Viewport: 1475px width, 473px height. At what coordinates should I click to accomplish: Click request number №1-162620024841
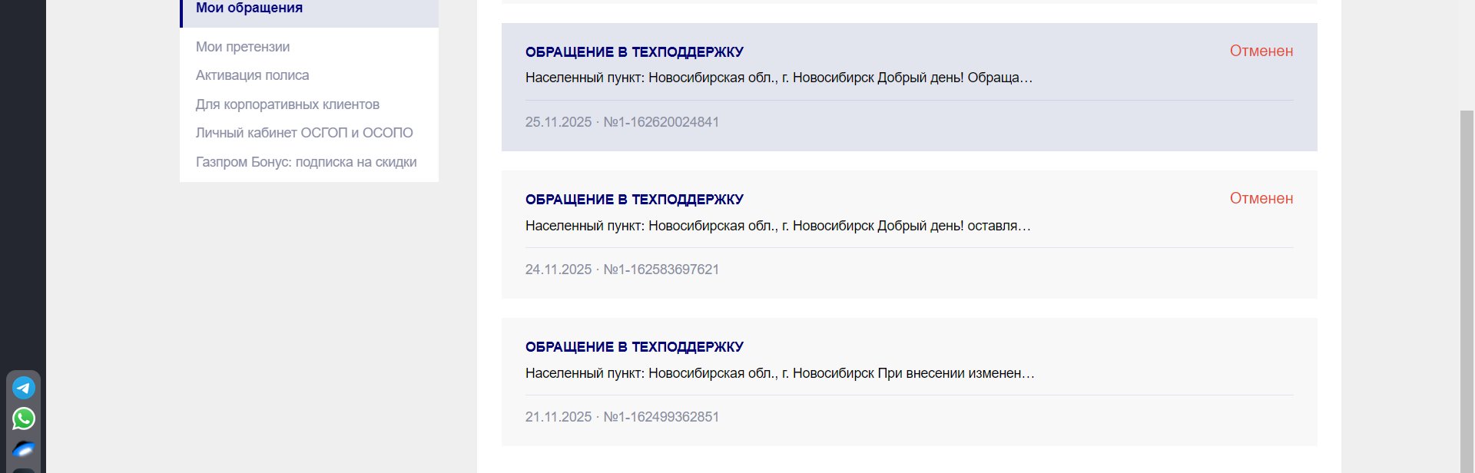(661, 122)
